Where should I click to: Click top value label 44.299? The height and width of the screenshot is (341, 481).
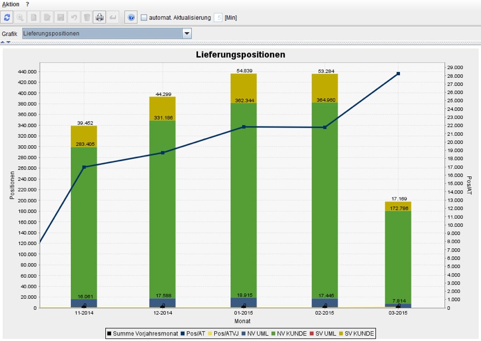tap(163, 94)
